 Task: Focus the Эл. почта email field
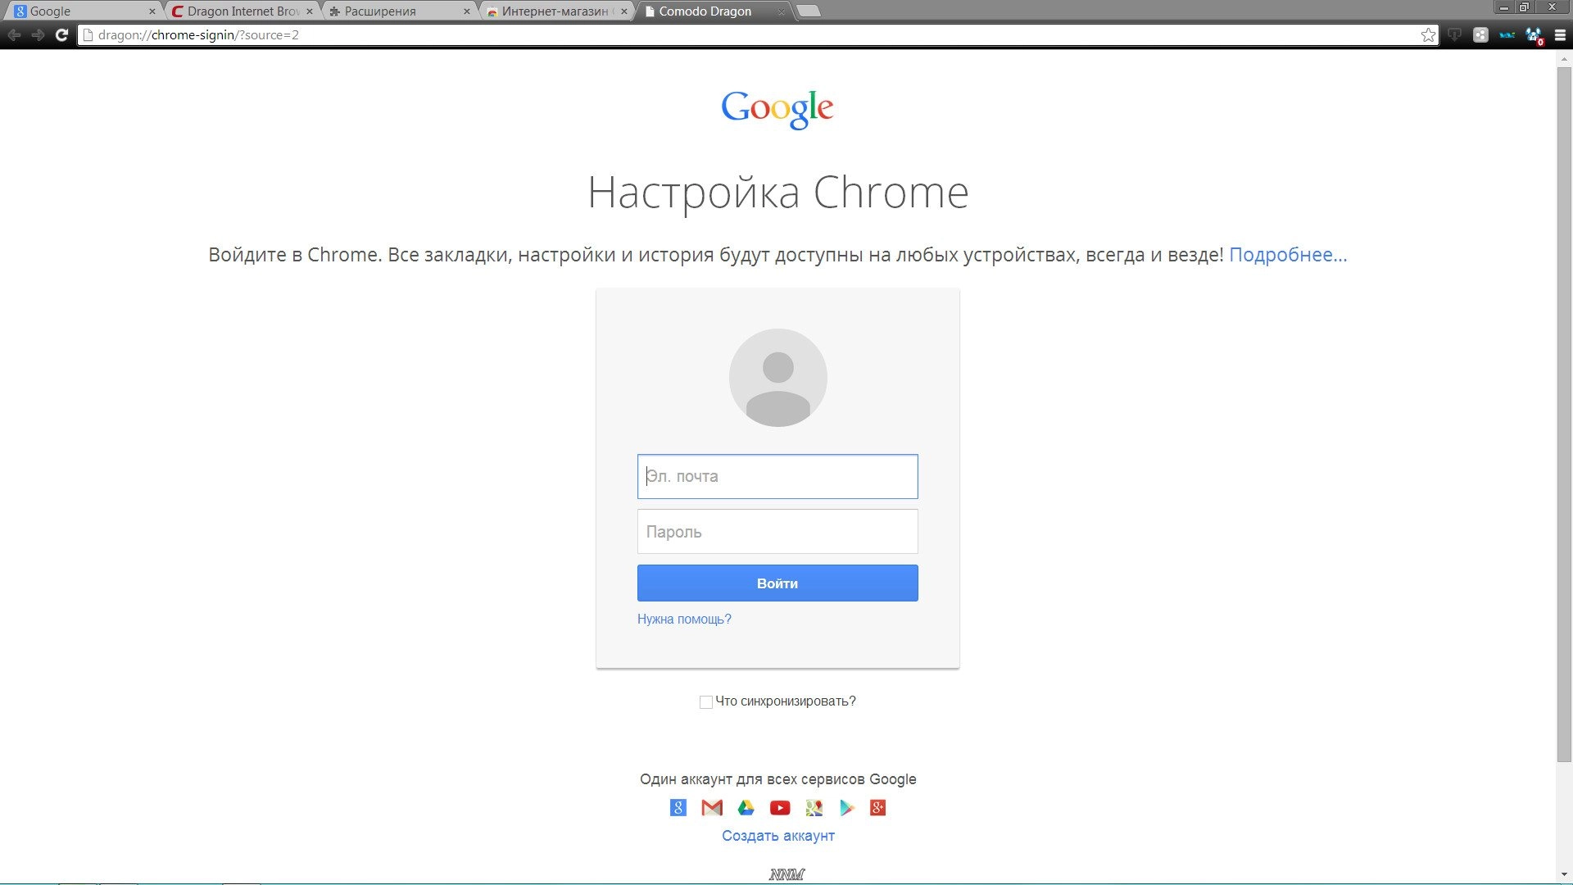coord(777,476)
